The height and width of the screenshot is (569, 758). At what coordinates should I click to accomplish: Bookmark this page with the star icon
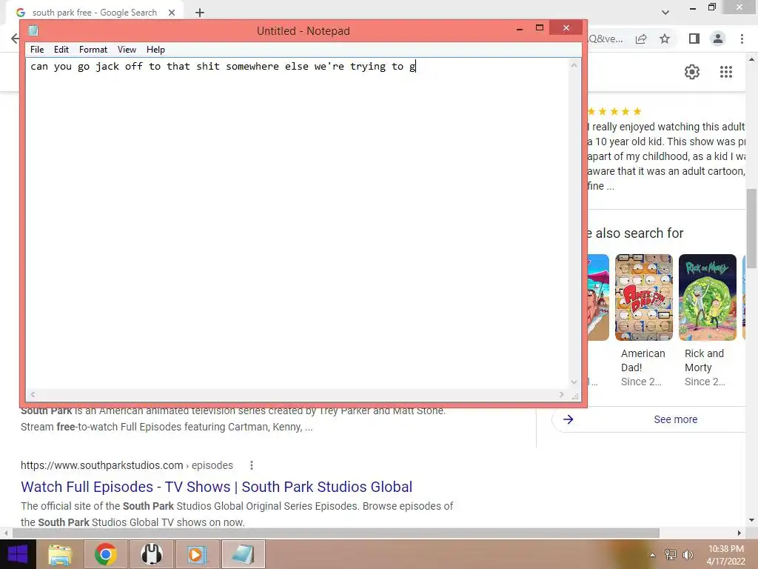(665, 39)
